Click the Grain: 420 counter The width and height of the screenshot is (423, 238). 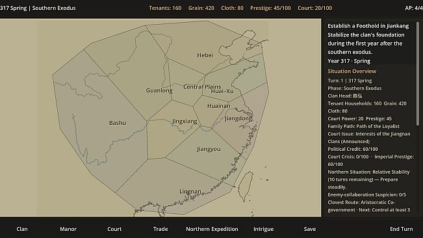point(201,8)
